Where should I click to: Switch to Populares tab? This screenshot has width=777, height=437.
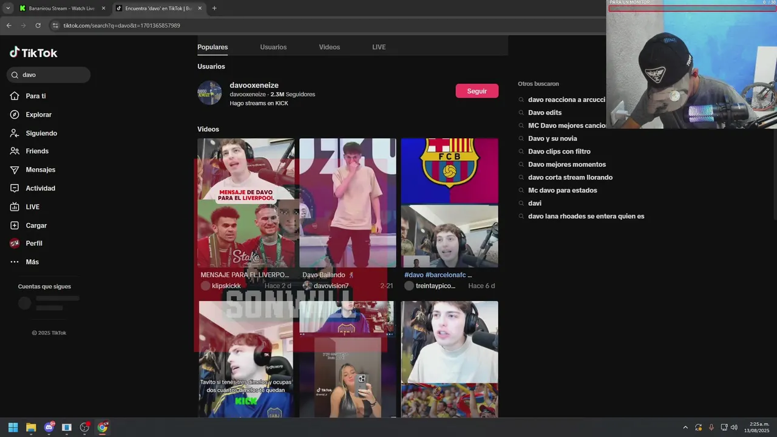pos(212,47)
